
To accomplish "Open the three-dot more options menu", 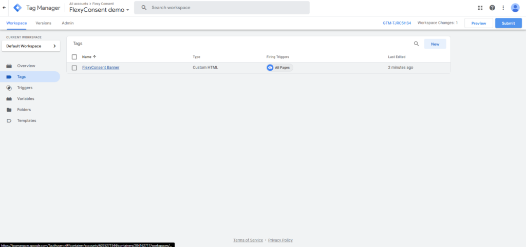I will 503,8.
